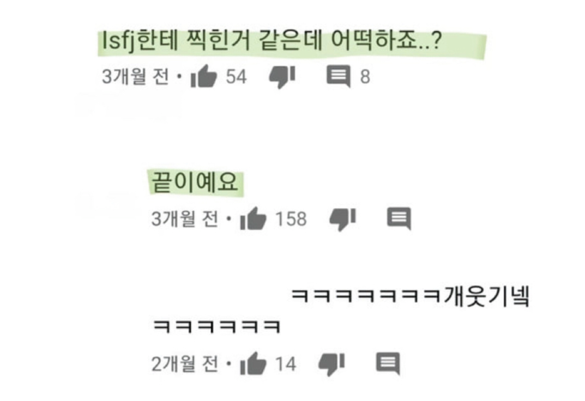Select the highlighted 끝이예요 comment text
585x401 pixels.
(x=195, y=182)
